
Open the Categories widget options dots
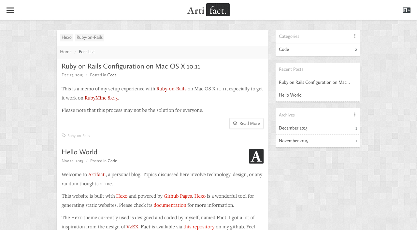(355, 36)
